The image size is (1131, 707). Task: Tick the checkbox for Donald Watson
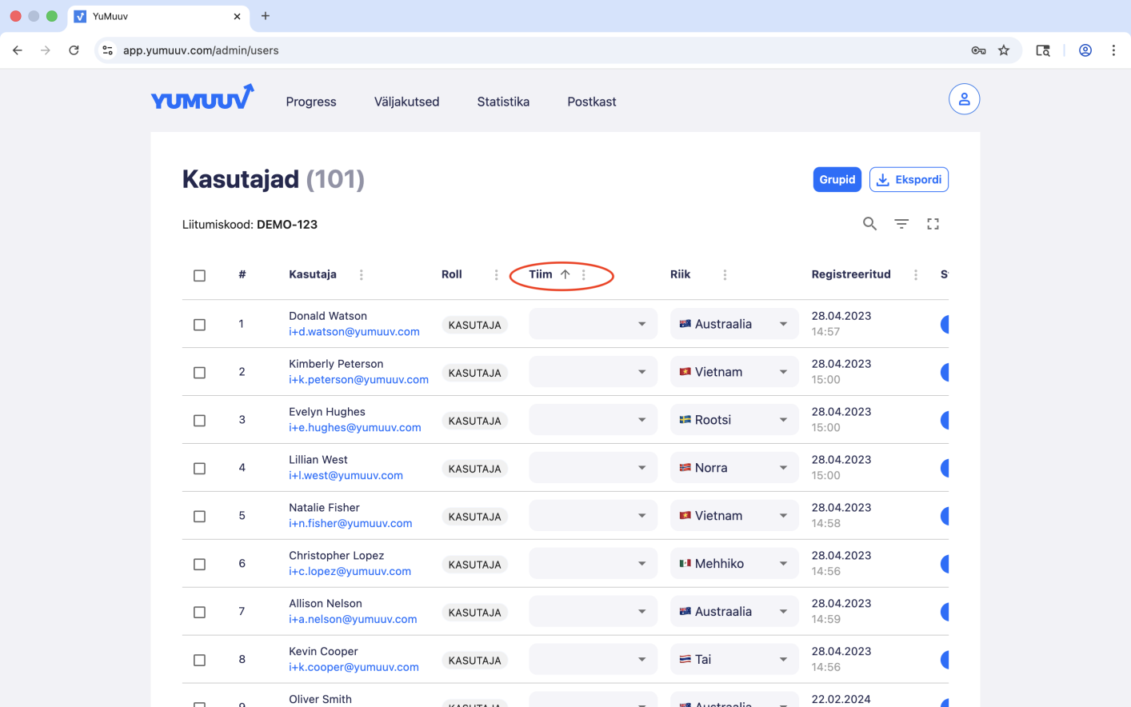(x=200, y=325)
